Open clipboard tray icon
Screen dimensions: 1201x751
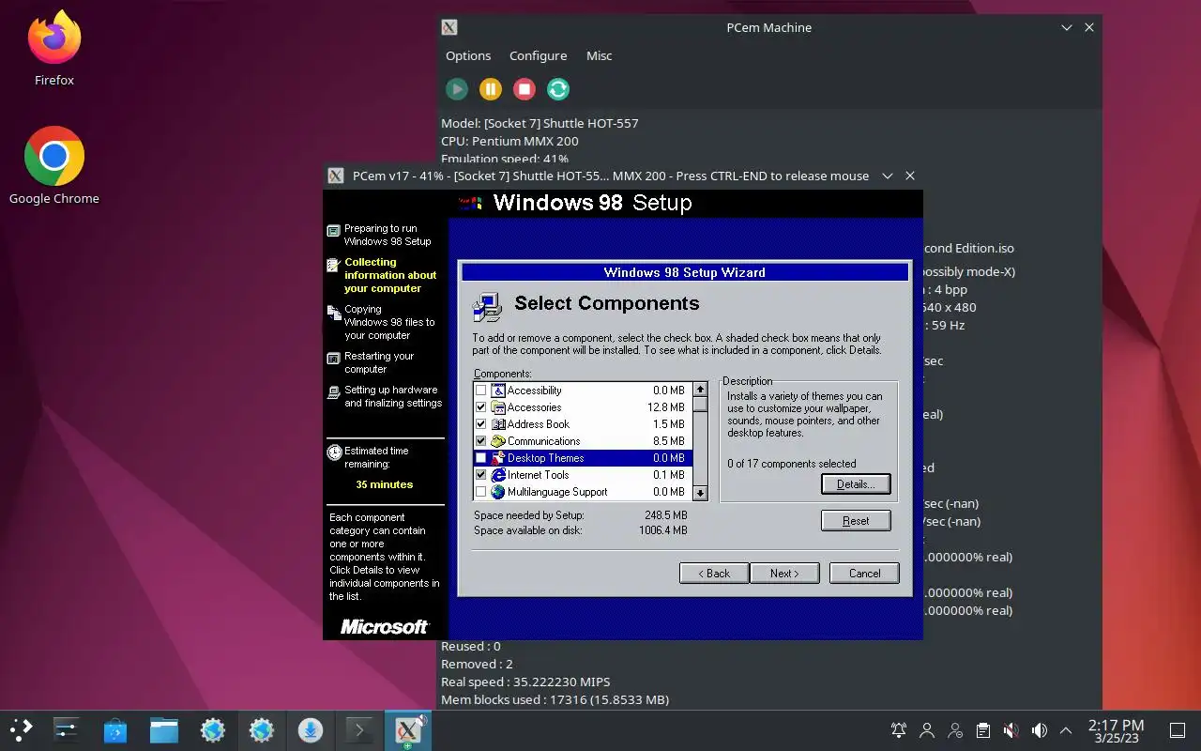point(982,730)
